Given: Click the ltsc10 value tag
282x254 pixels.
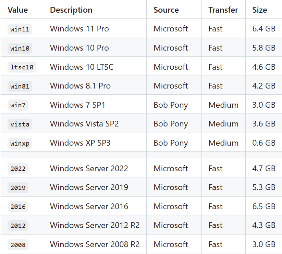Looking at the screenshot, I should click(22, 67).
